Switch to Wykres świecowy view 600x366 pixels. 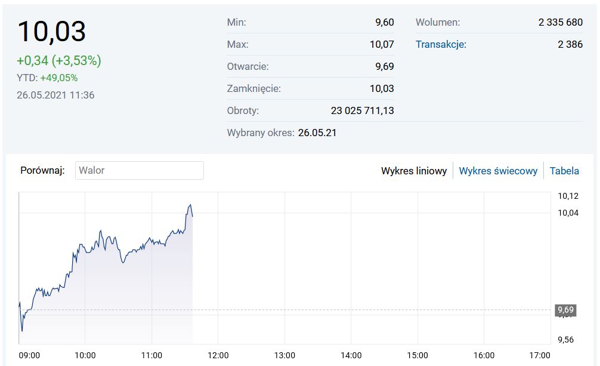click(x=498, y=171)
